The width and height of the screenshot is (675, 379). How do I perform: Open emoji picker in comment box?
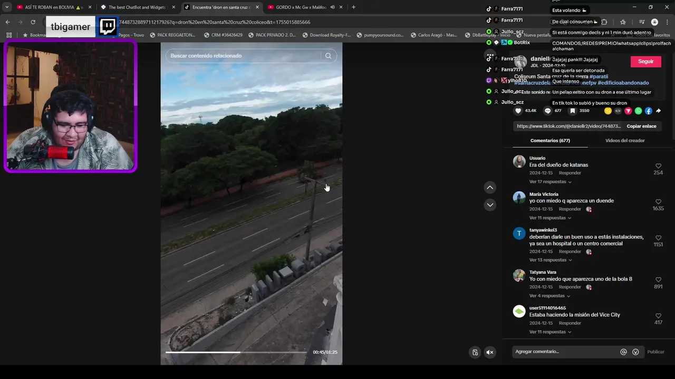tap(635, 352)
